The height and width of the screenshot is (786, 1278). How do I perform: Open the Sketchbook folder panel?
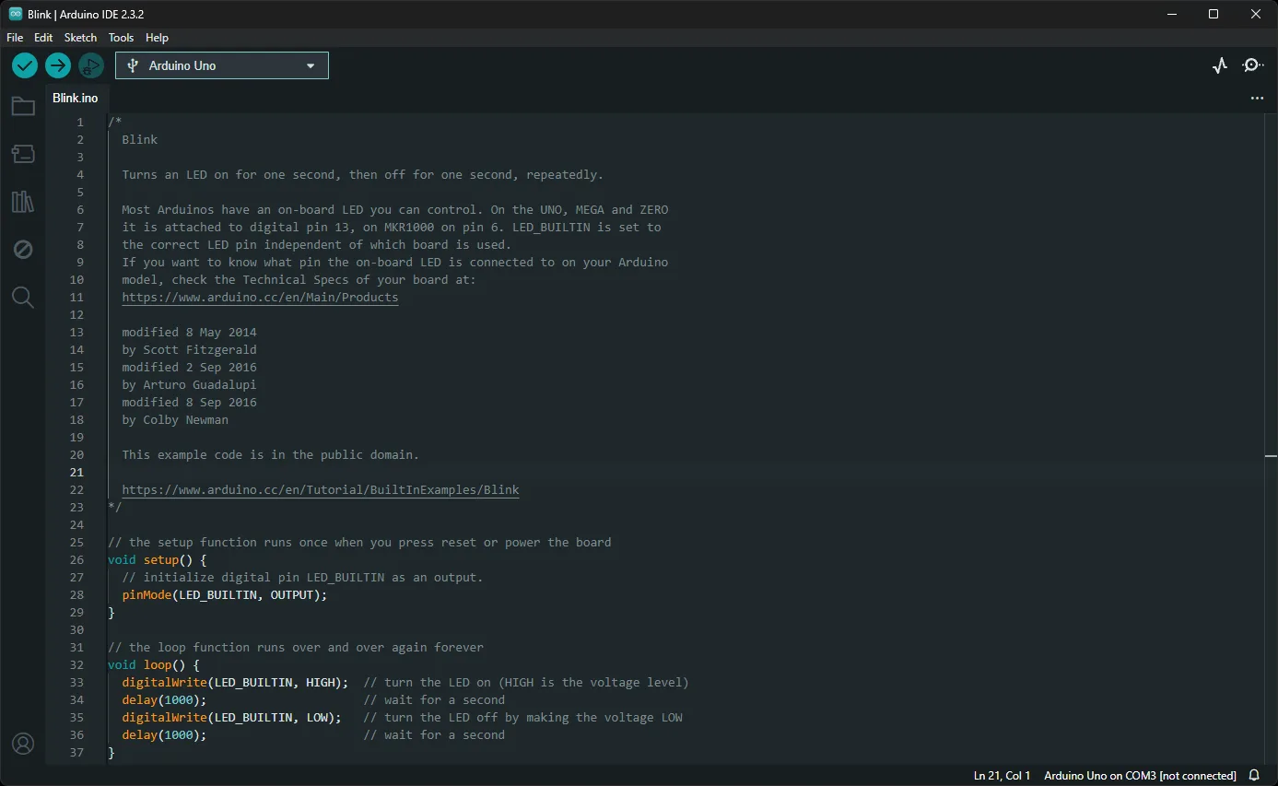(23, 106)
